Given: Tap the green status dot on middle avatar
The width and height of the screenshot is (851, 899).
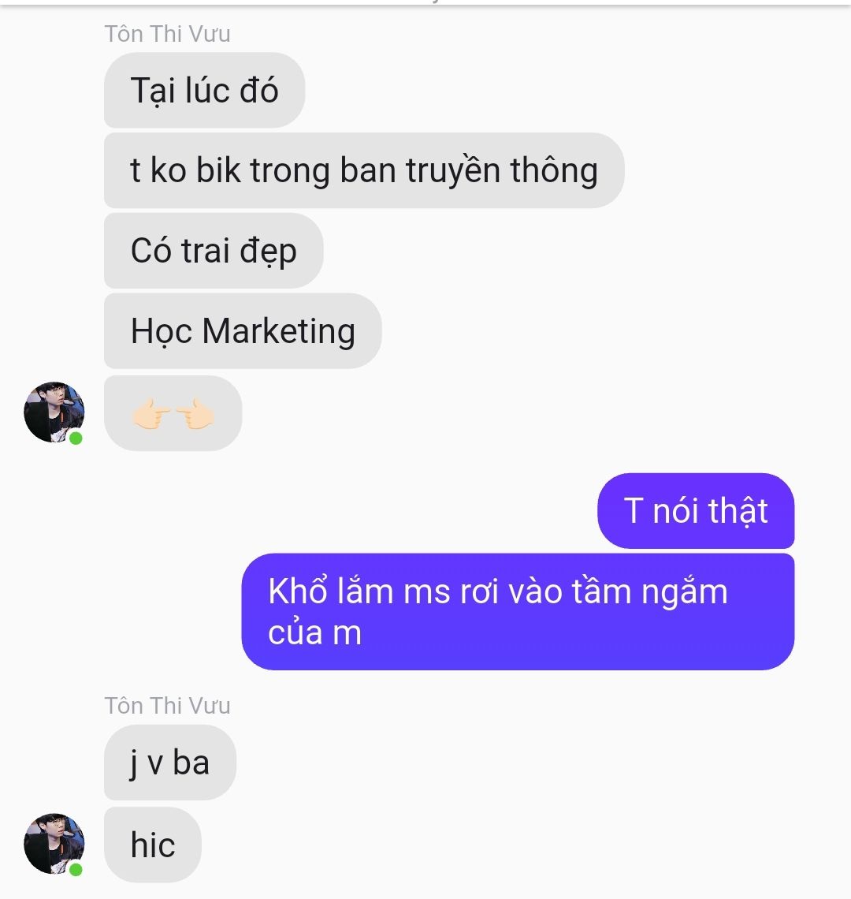Looking at the screenshot, I should pos(76,438).
